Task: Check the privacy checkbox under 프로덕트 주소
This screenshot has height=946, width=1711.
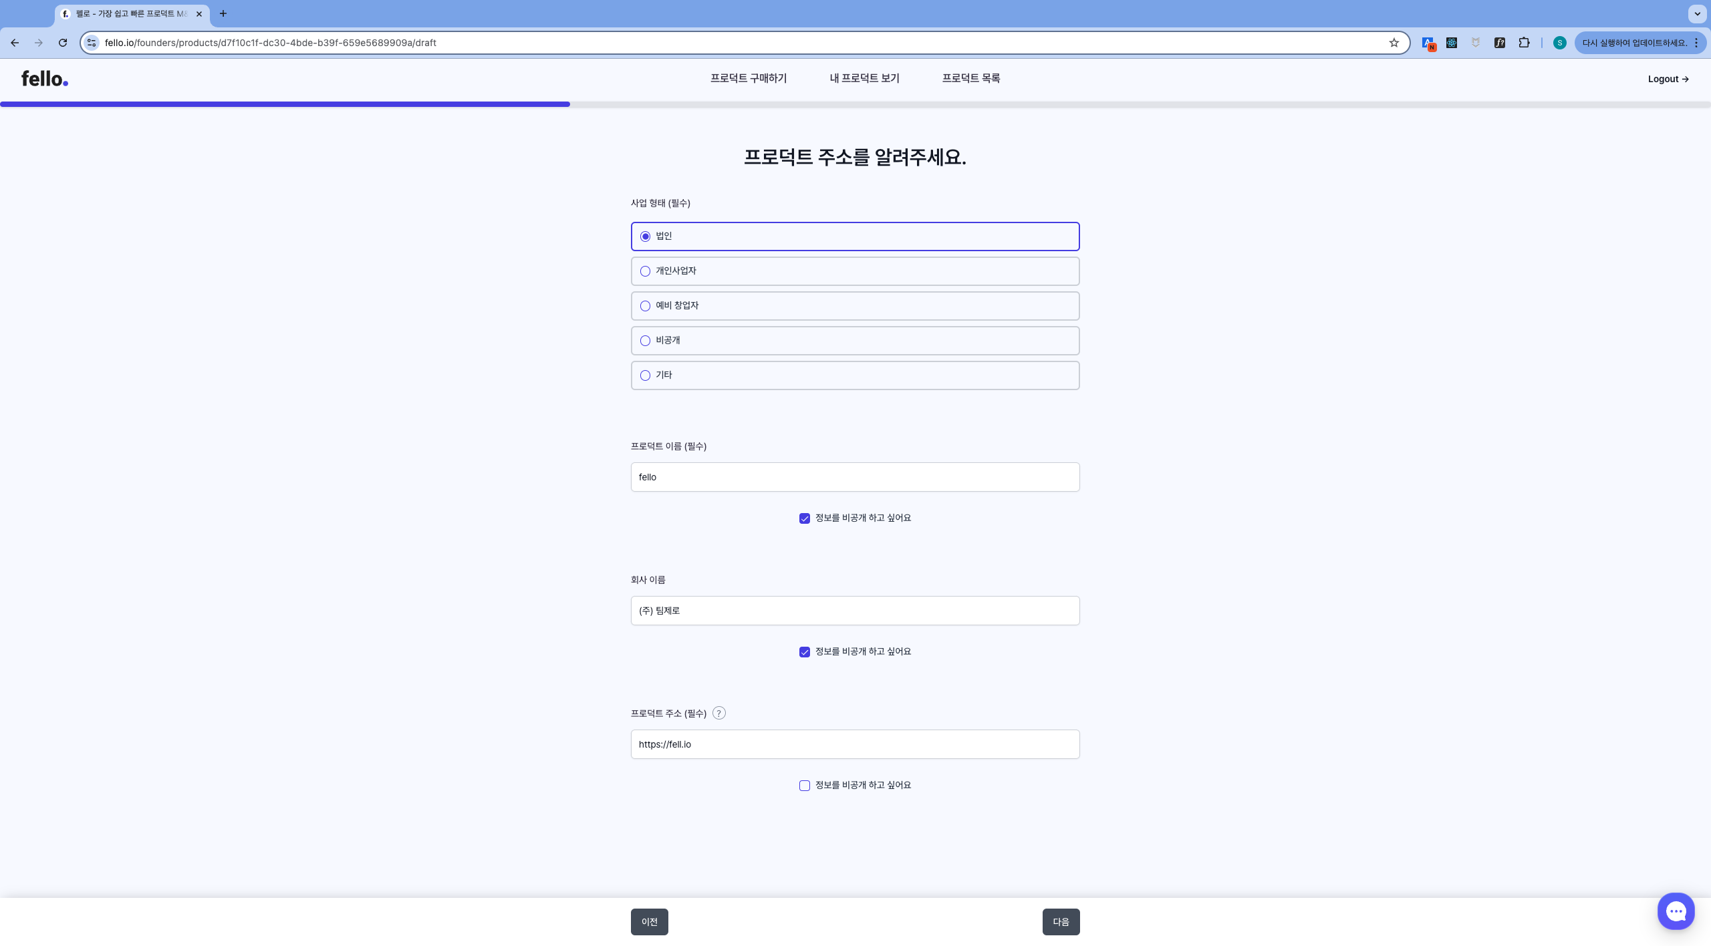Action: 805,786
